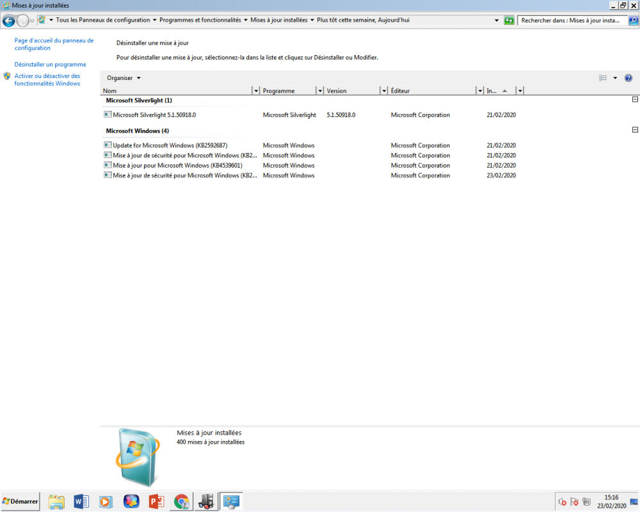Click the icon of update KB2592687
This screenshot has width=640, height=512.
(x=108, y=145)
